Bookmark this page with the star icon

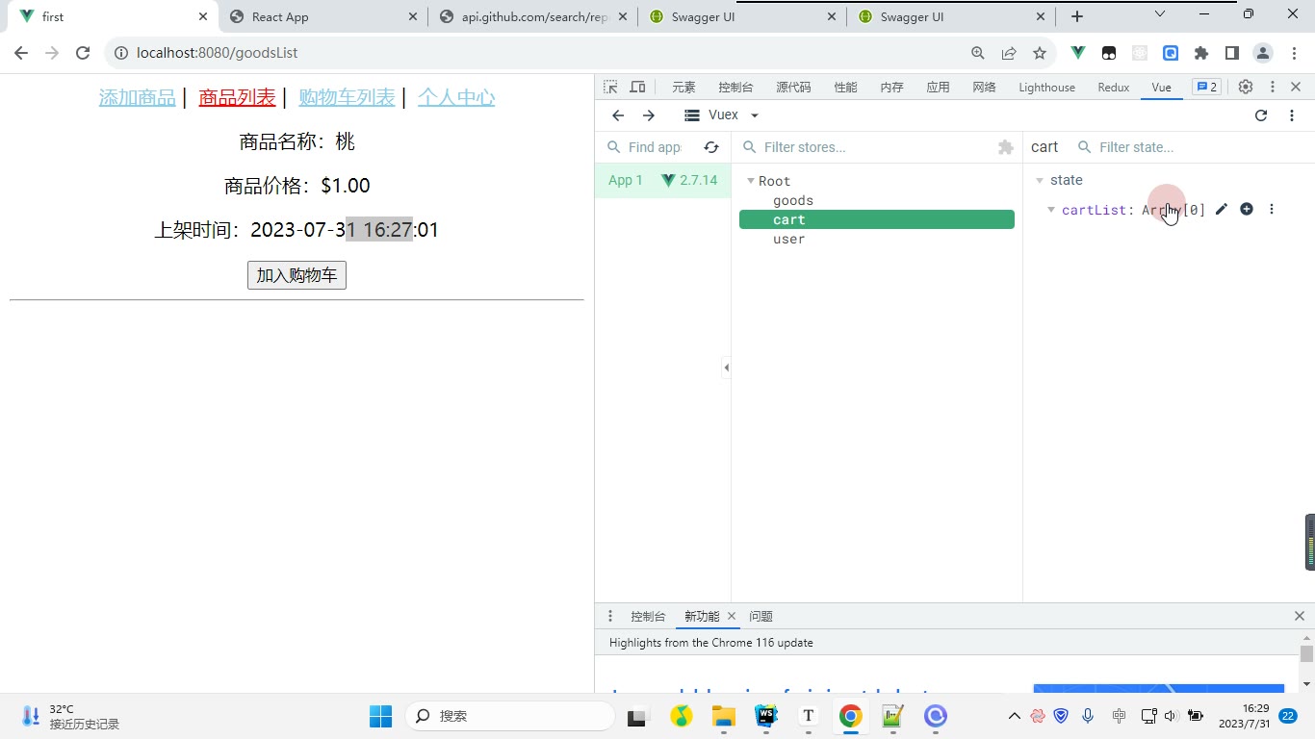pyautogui.click(x=1040, y=53)
